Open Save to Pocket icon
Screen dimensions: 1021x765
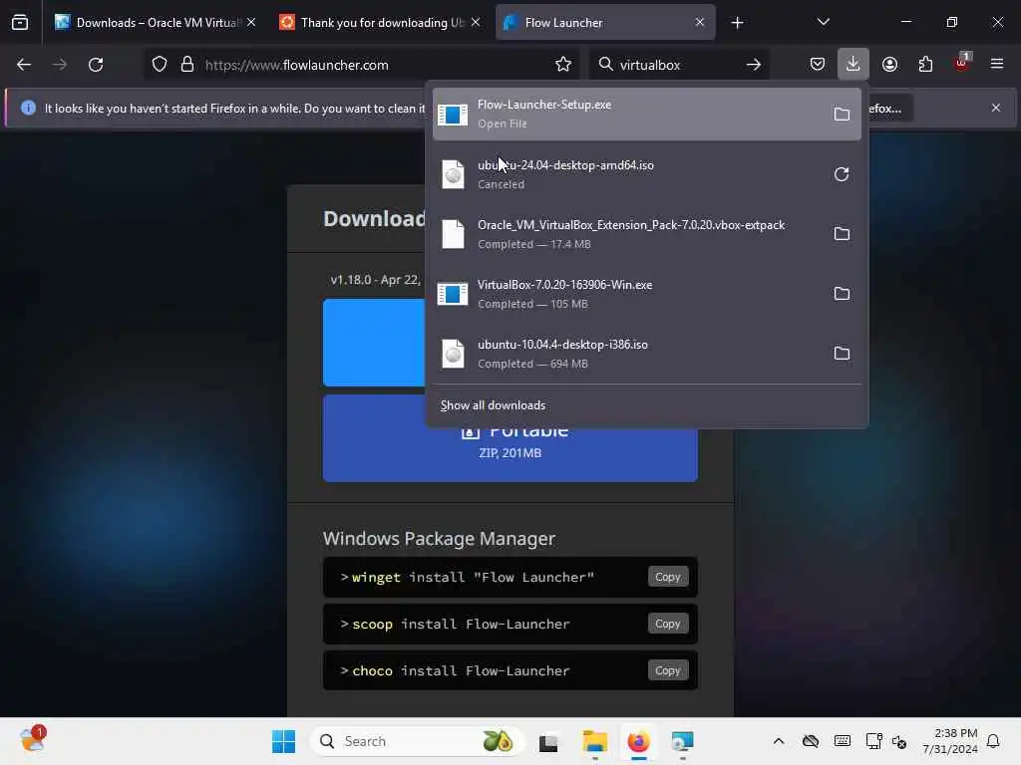[818, 65]
